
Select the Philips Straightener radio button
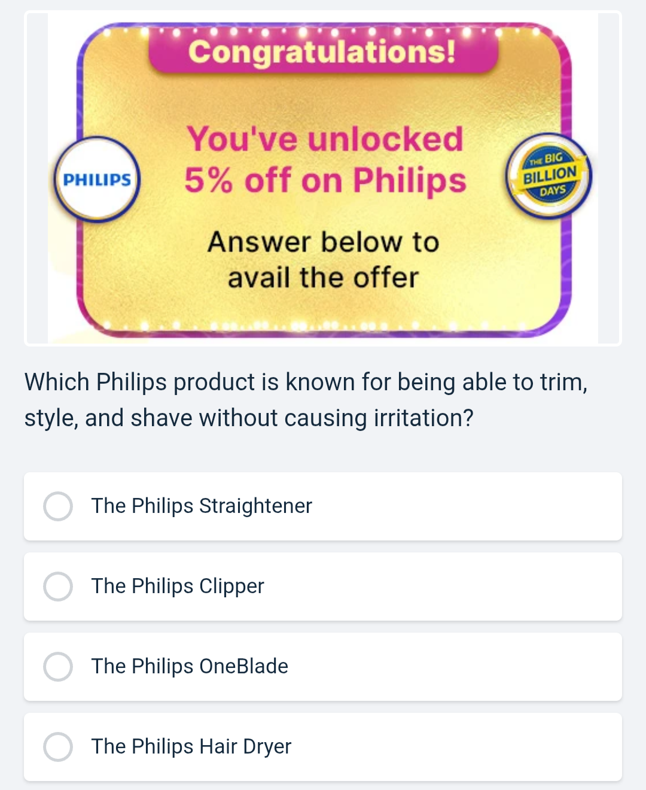[x=58, y=506]
